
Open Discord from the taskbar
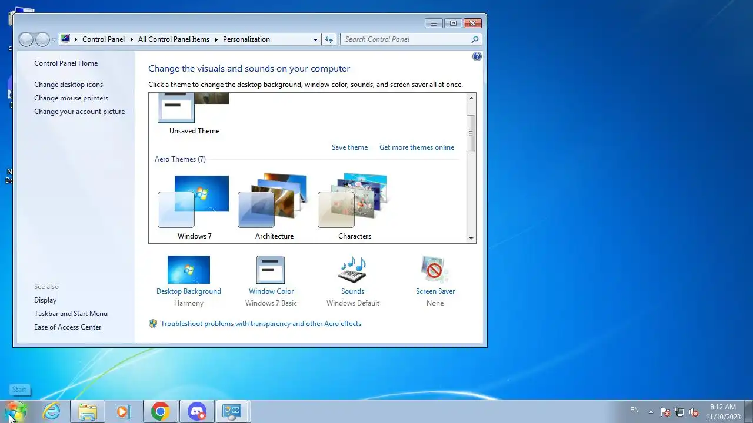click(196, 411)
